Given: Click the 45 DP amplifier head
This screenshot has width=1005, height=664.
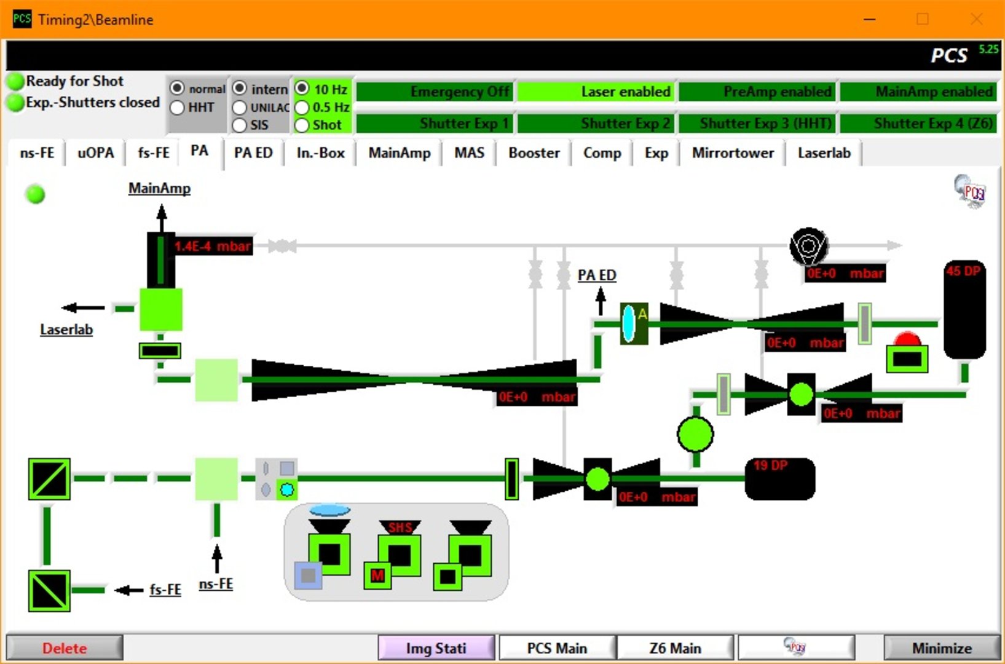Looking at the screenshot, I should pyautogui.click(x=964, y=310).
